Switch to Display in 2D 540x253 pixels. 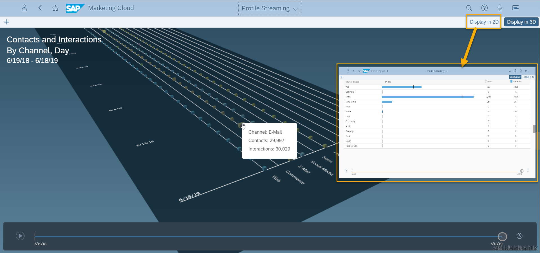(484, 22)
